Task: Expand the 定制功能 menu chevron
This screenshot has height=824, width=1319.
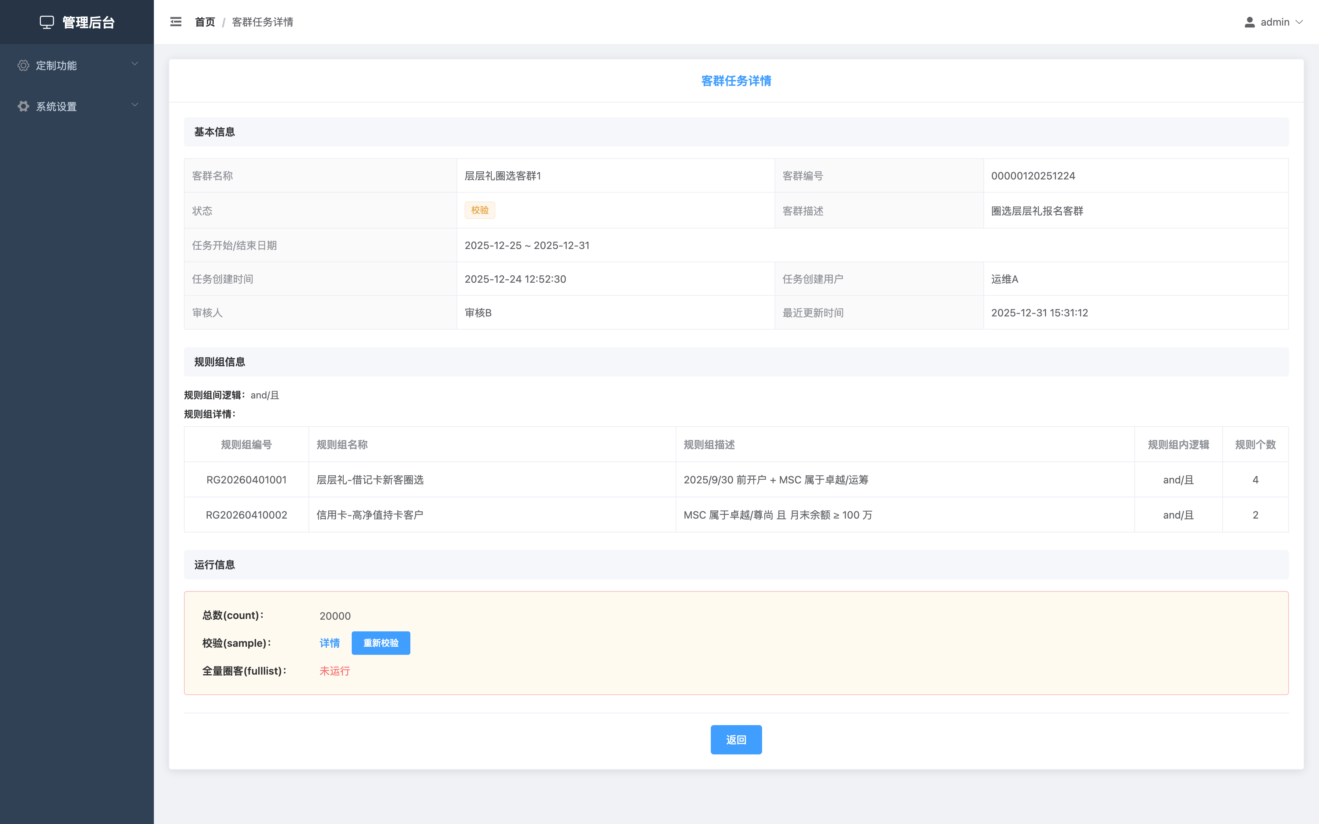Action: coord(134,64)
